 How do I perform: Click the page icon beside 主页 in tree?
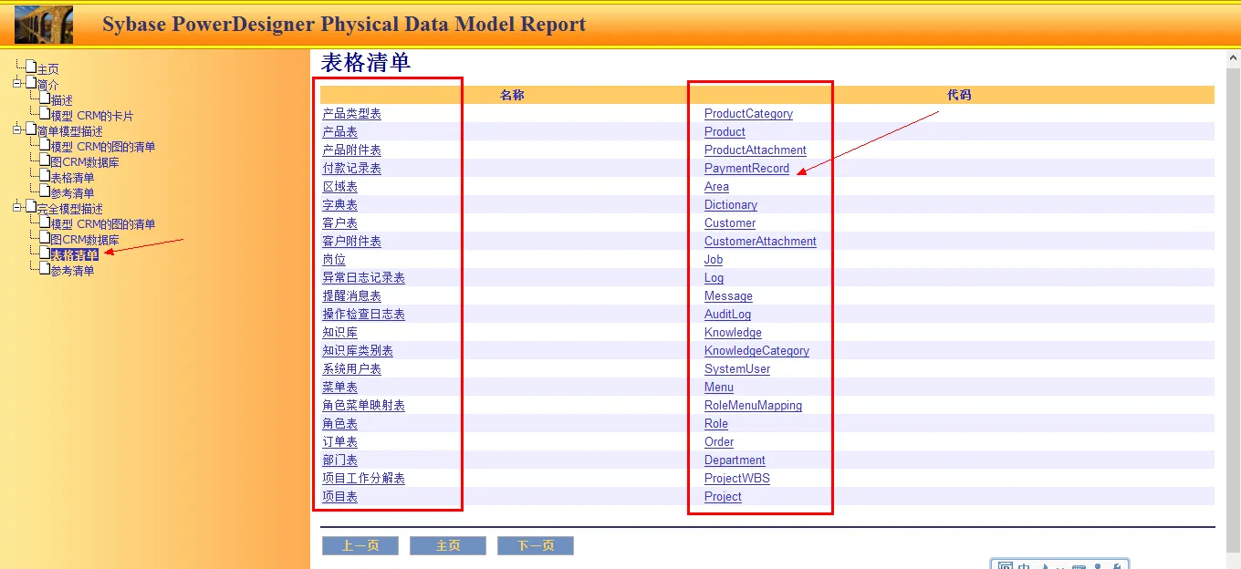pyautogui.click(x=31, y=67)
